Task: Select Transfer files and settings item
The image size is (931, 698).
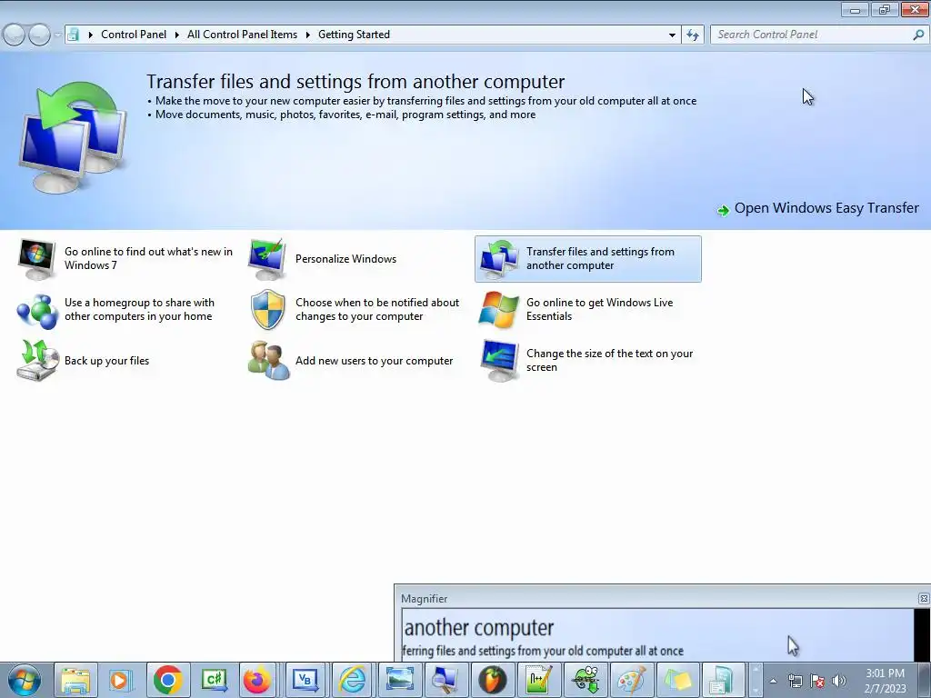Action: (588, 259)
